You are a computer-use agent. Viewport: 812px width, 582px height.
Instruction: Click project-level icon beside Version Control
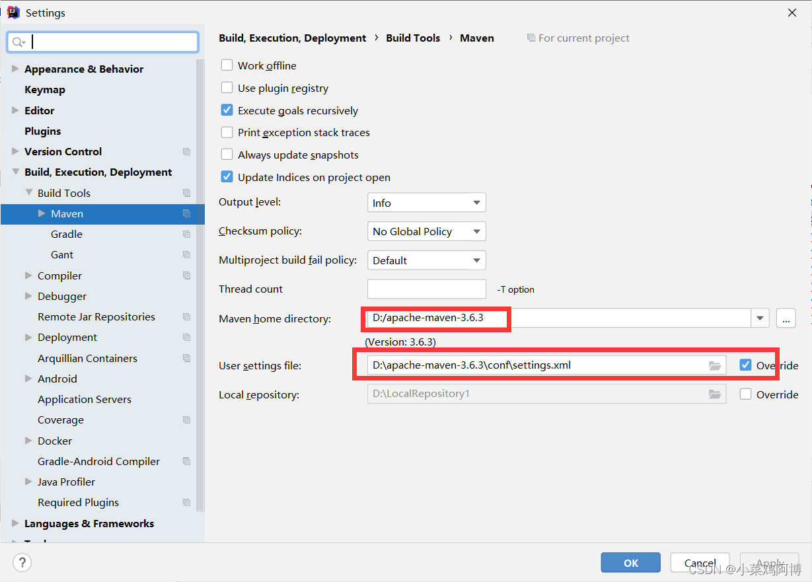coord(187,152)
